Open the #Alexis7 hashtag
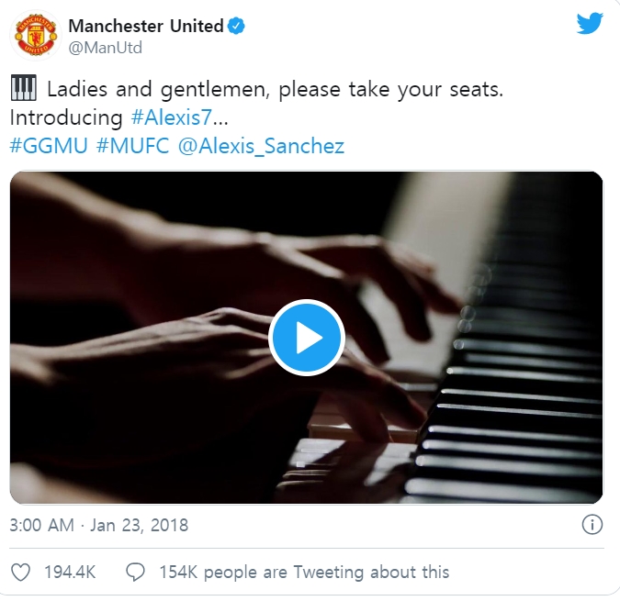 pyautogui.click(x=172, y=117)
